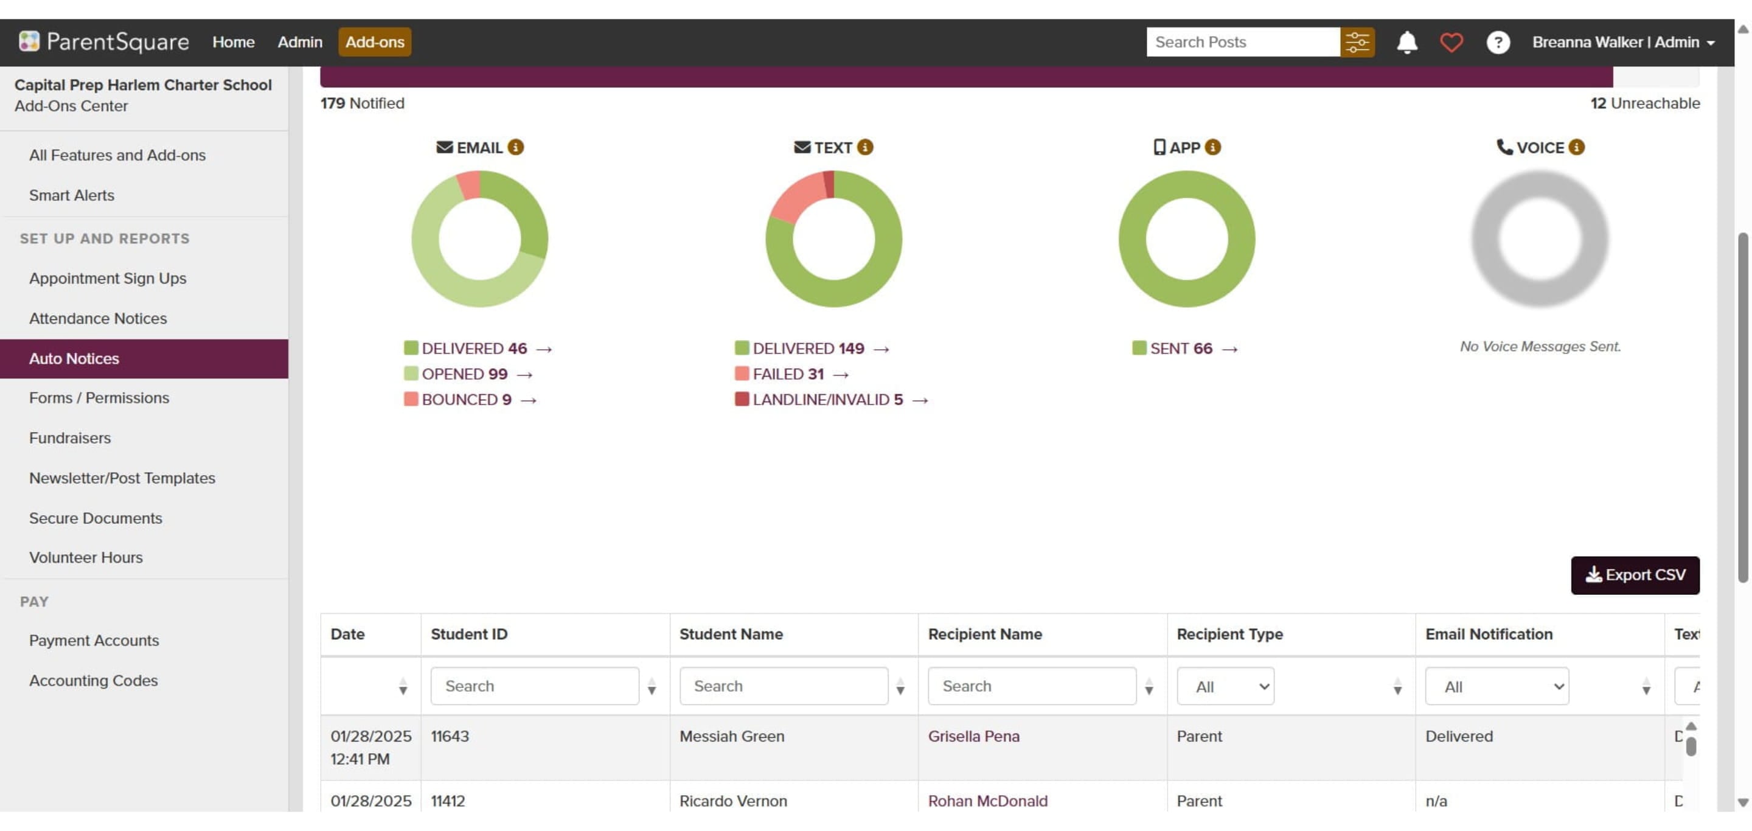Click student name Ricardo Vernon
The height and width of the screenshot is (831, 1752).
pyautogui.click(x=733, y=801)
